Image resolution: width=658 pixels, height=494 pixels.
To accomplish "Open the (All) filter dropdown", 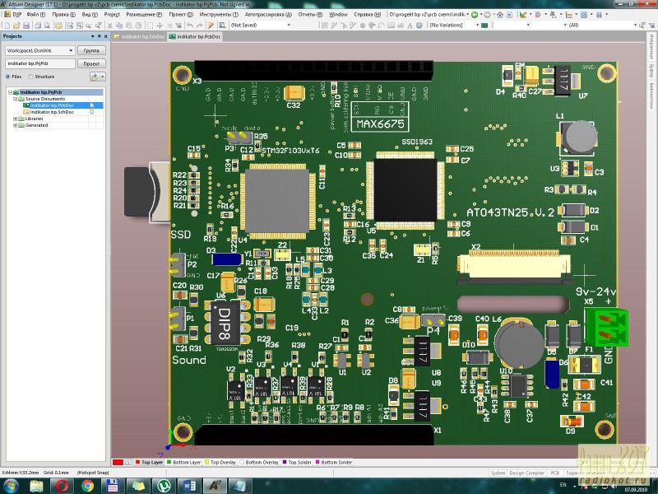I will [x=635, y=26].
